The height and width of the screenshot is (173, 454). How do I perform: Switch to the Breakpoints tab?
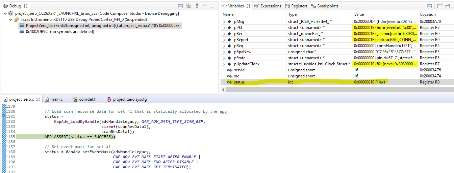pos(325,6)
